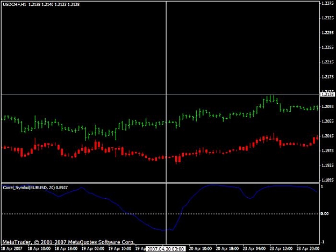This screenshot has height=252, width=336.
Task: Click the 19 Apr 10:00 time label
Action: (120, 249)
